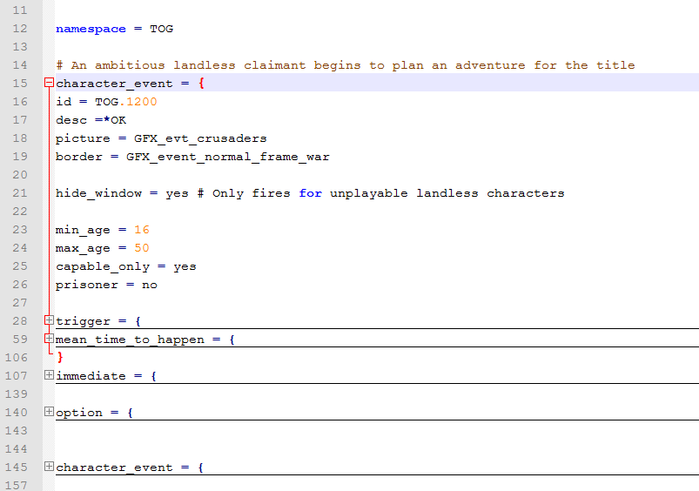Place cursor on max_age value 50
The image size is (699, 491).
pyautogui.click(x=141, y=248)
